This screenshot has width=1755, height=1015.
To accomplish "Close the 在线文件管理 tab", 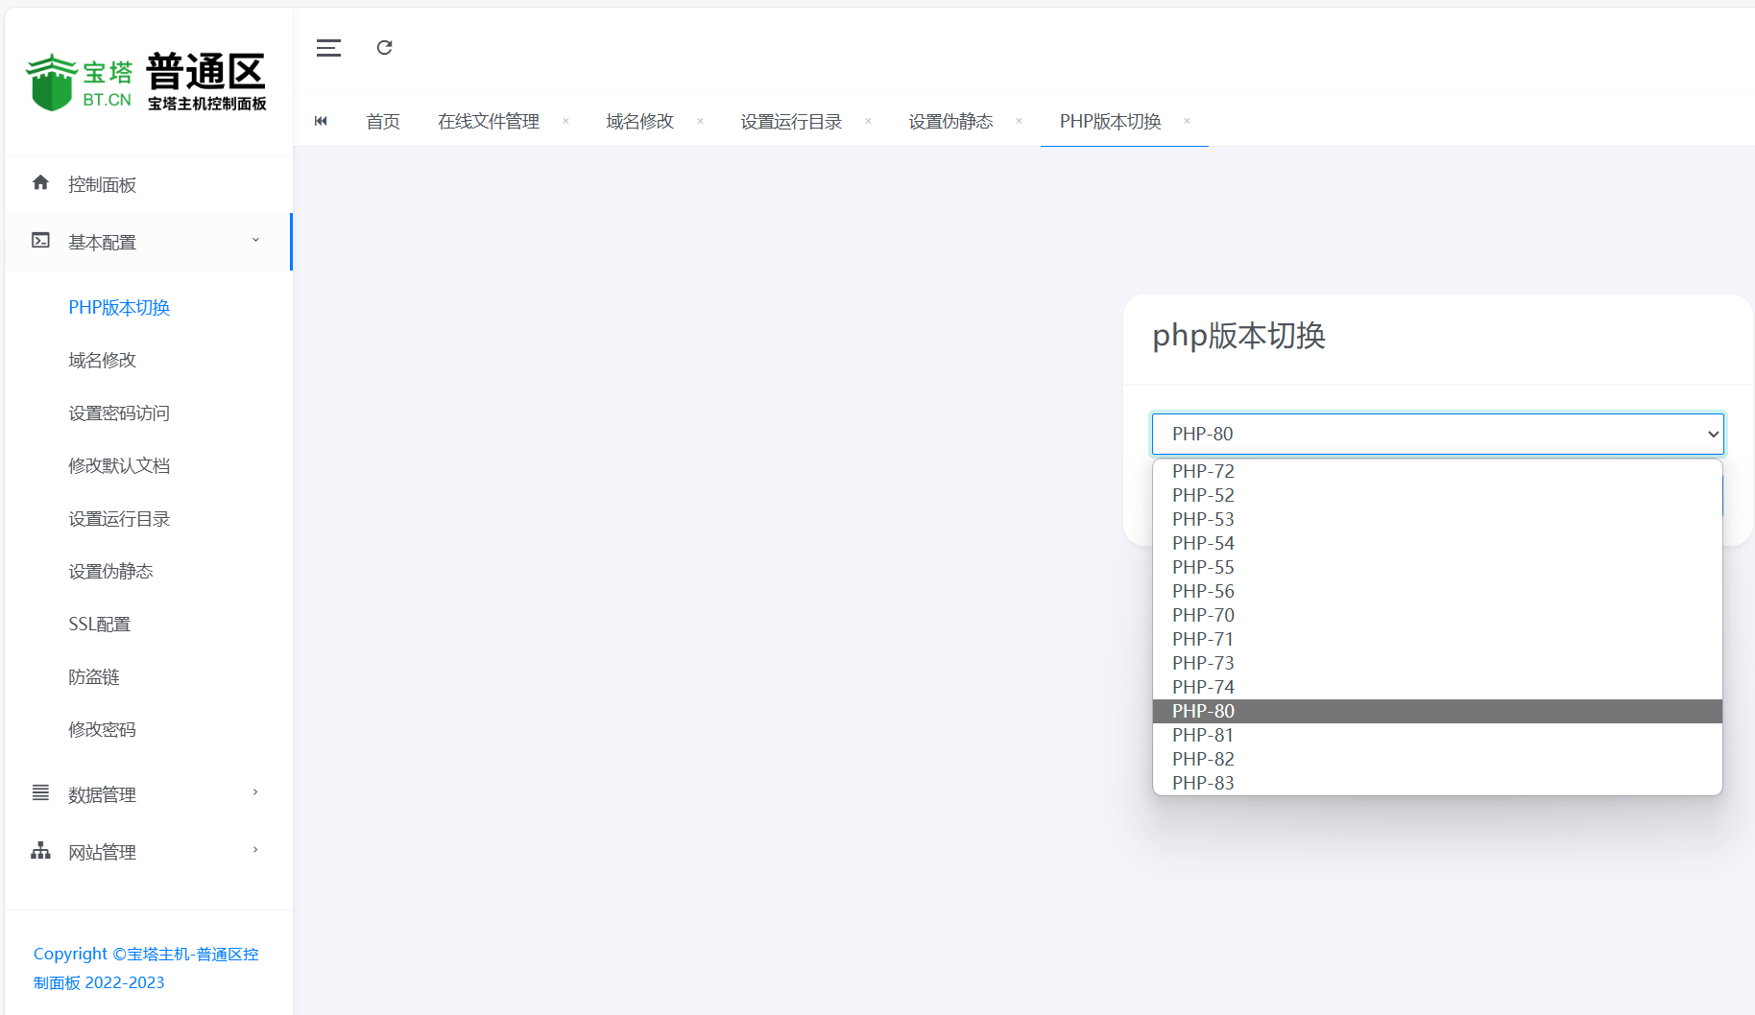I will [565, 121].
